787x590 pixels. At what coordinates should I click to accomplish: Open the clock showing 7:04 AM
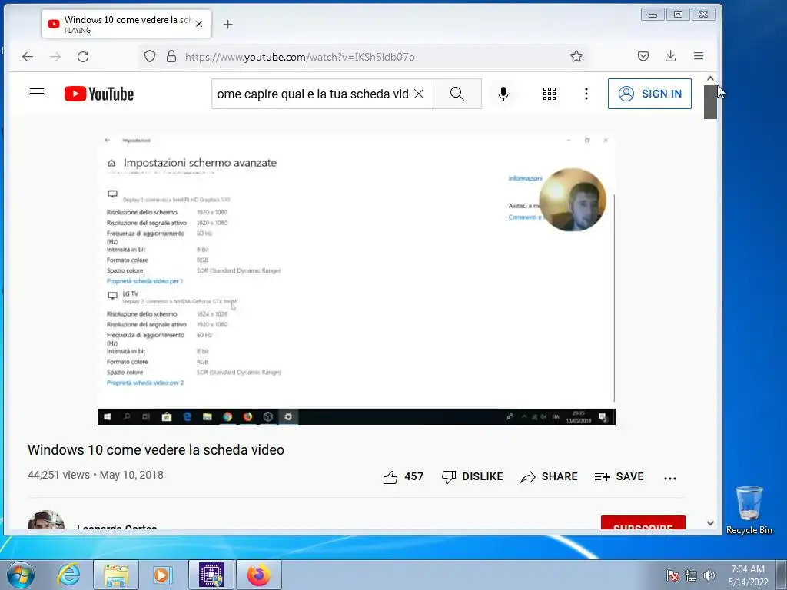pyautogui.click(x=748, y=575)
